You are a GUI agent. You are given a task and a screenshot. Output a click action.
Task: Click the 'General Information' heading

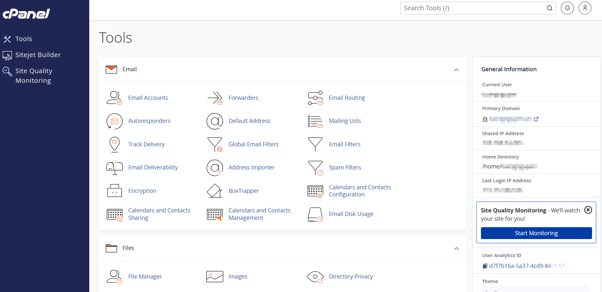pos(509,69)
